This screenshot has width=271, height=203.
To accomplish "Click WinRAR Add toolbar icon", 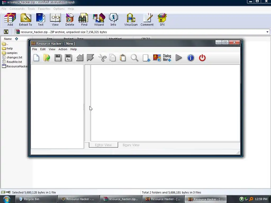I will (x=10, y=20).
